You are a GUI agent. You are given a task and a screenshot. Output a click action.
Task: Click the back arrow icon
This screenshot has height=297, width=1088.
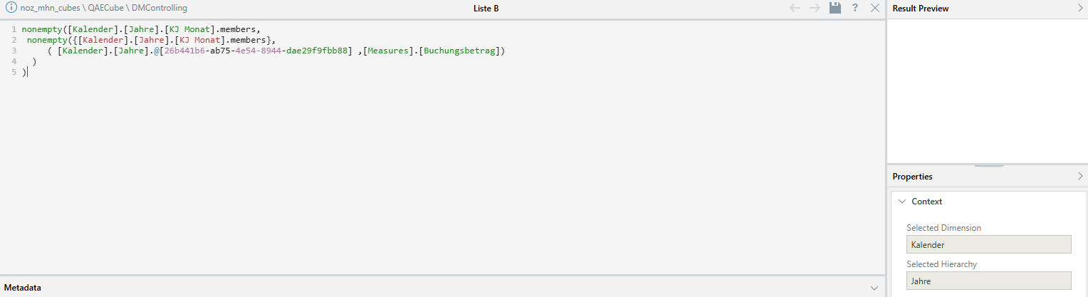coord(795,8)
